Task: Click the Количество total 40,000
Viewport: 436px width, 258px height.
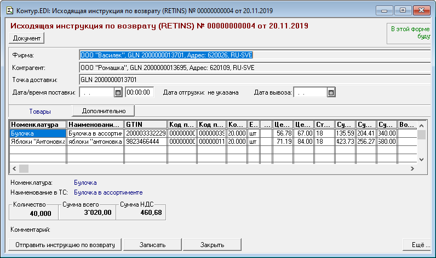Action: tap(41, 214)
